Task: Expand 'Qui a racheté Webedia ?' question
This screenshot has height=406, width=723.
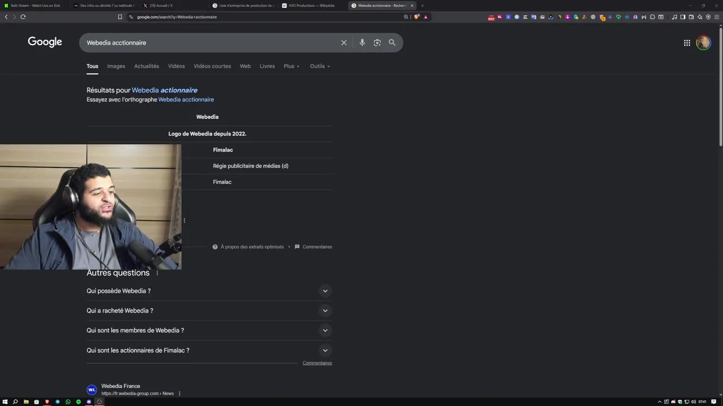Action: (209, 311)
